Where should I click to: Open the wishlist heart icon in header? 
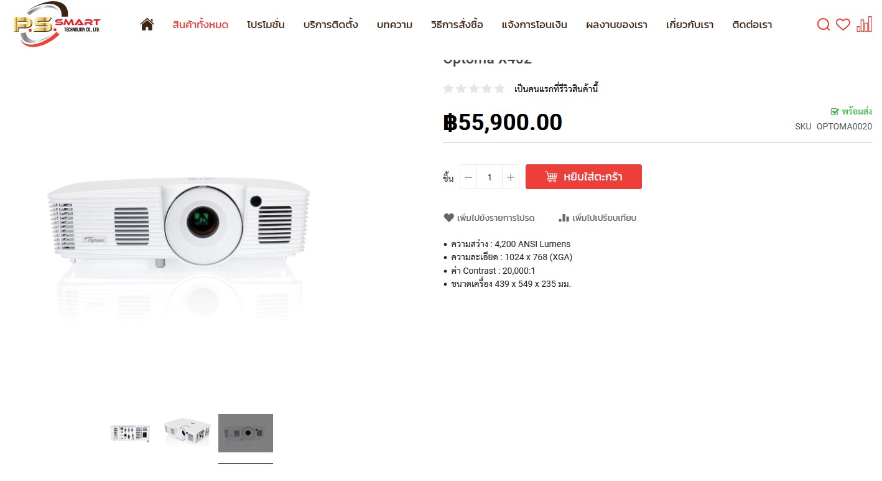[843, 25]
